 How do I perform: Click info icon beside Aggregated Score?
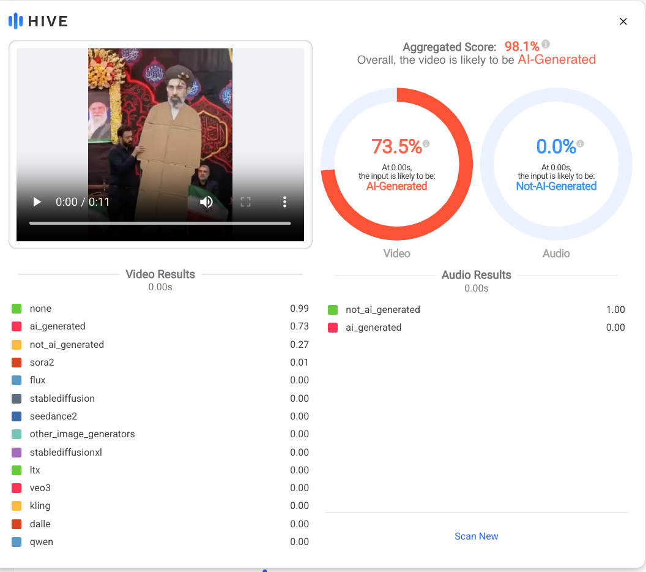tap(546, 44)
